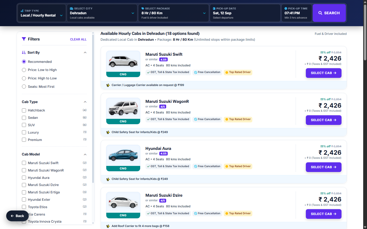
Task: Check the Premium cab type filter
Action: tap(24, 140)
